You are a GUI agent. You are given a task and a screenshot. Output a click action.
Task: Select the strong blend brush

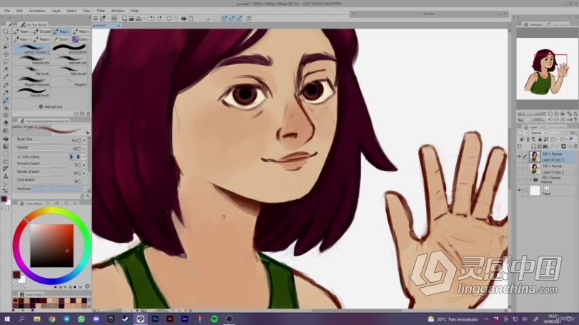tap(70, 49)
